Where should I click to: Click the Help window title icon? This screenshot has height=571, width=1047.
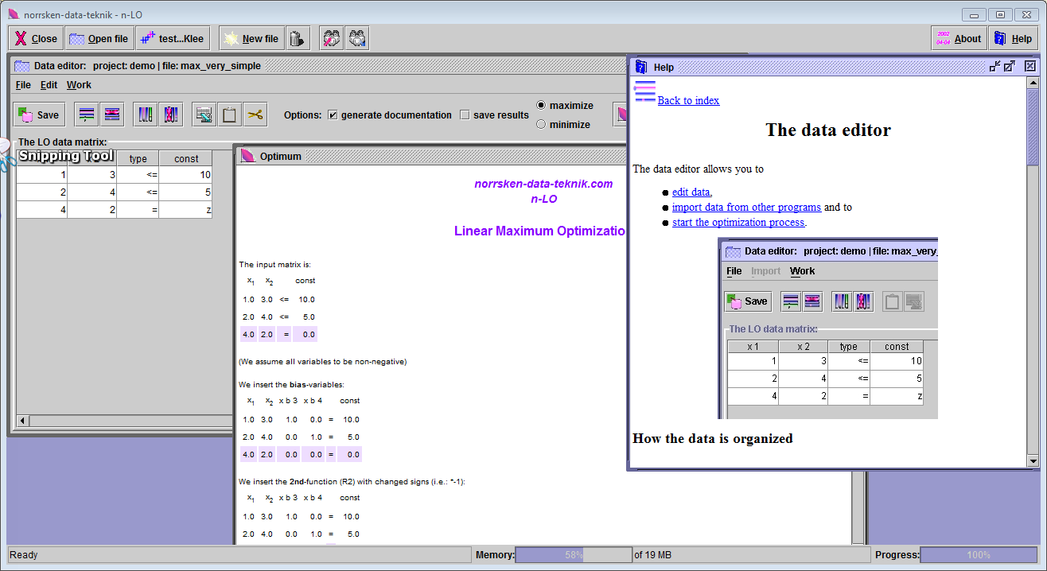(641, 67)
